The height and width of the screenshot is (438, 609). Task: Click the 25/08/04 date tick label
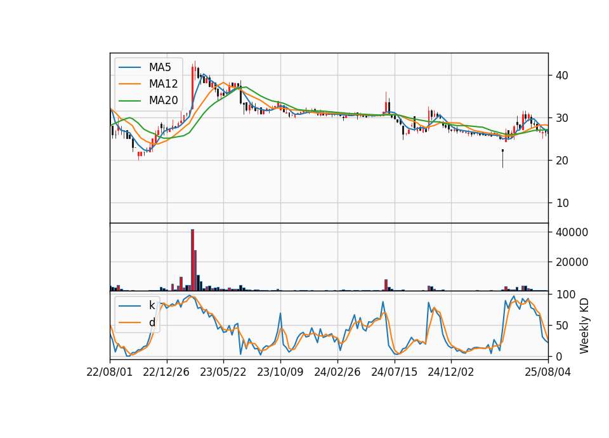click(x=548, y=372)
